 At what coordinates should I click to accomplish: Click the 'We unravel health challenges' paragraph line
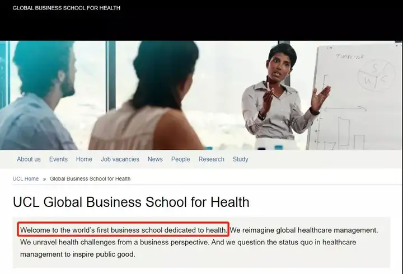pos(188,242)
